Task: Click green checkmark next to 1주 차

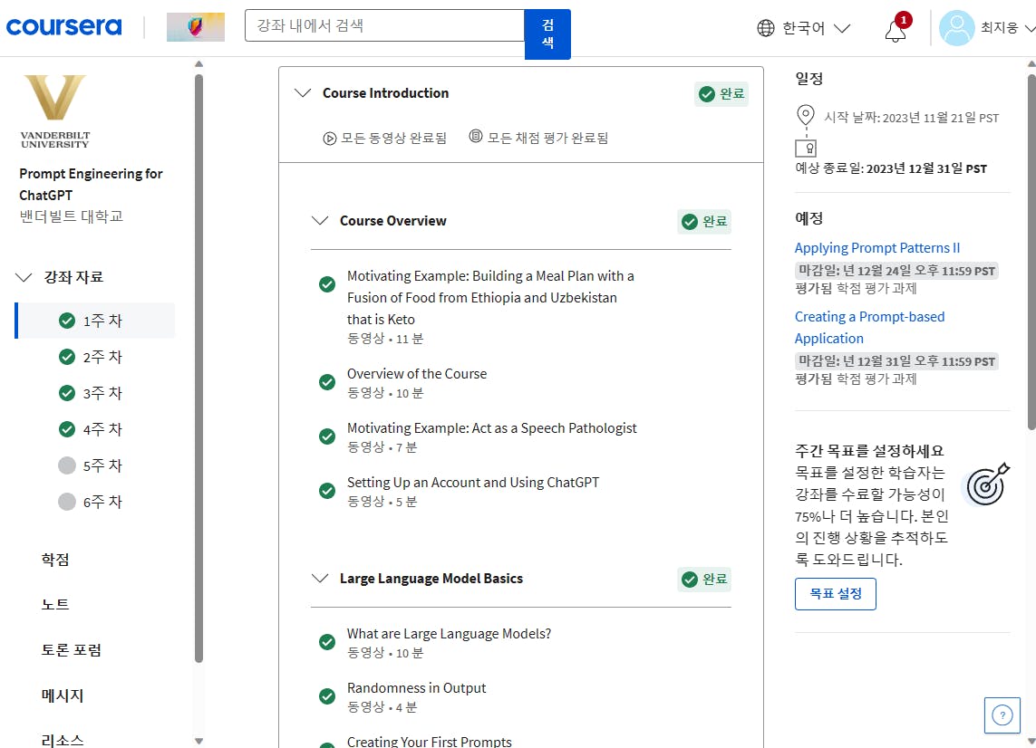Action: pos(67,321)
